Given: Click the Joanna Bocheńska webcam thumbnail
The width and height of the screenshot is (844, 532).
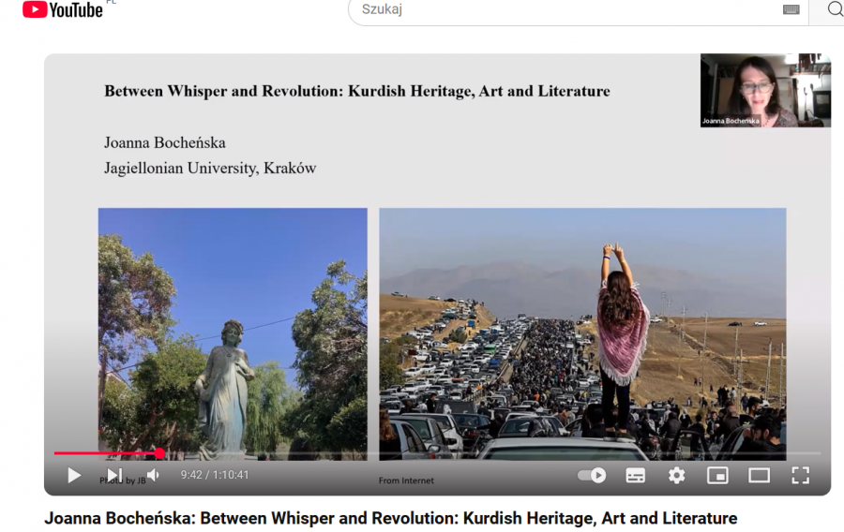Looking at the screenshot, I should click(x=765, y=90).
